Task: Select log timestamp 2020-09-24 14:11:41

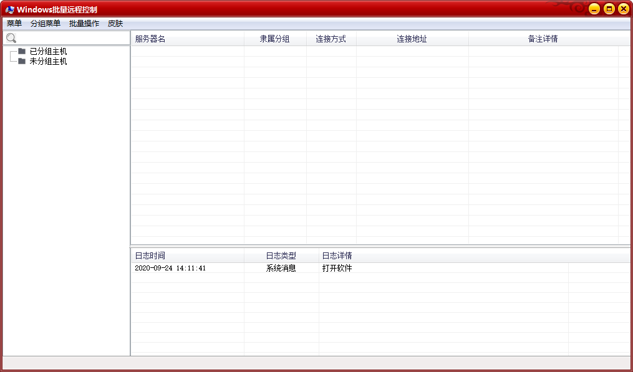Action: click(170, 268)
